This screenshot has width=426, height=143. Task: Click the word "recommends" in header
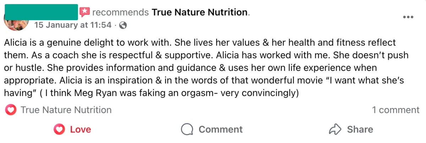tap(120, 12)
